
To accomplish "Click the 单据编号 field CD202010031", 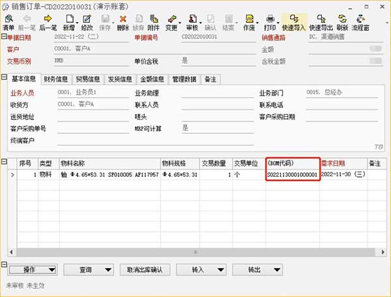I will pyautogui.click(x=218, y=37).
